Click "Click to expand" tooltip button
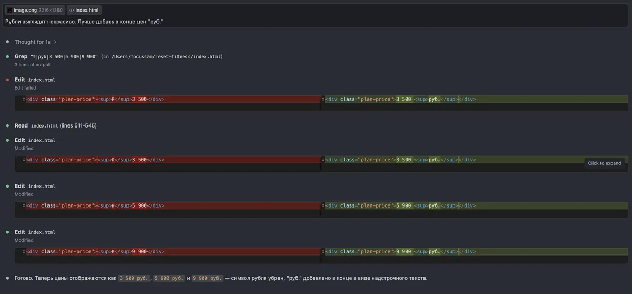632x294 pixels. [x=604, y=163]
